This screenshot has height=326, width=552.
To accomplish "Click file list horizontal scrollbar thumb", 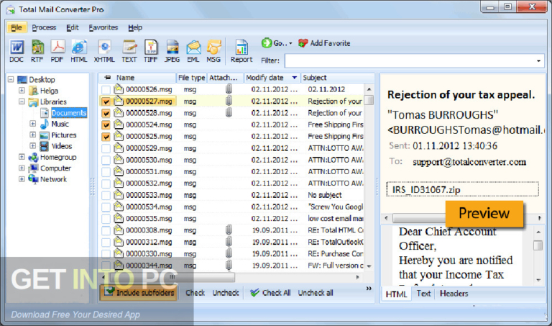I will tap(172, 277).
